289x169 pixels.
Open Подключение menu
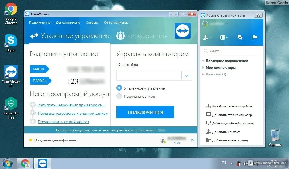point(40,23)
